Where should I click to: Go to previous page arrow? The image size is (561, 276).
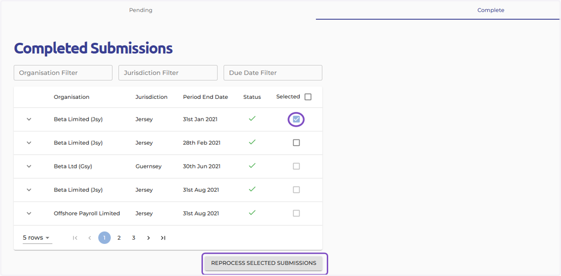click(x=89, y=238)
